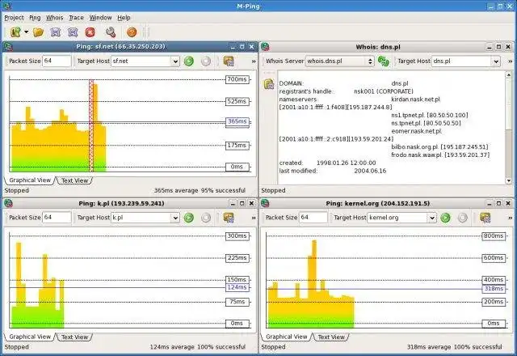Click the red close icon in main toolbar
This screenshot has width=517, height=356.
[90, 32]
